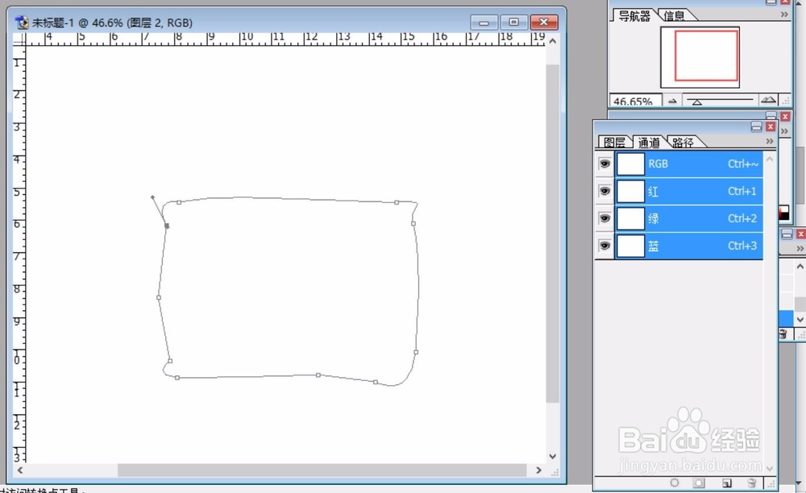The image size is (806, 493).
Task: Click document scroll right arrow
Action: pyautogui.click(x=538, y=470)
